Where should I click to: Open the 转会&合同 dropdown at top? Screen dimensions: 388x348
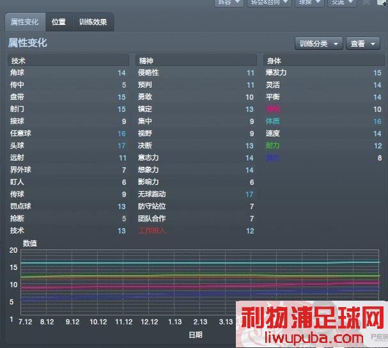269,3
